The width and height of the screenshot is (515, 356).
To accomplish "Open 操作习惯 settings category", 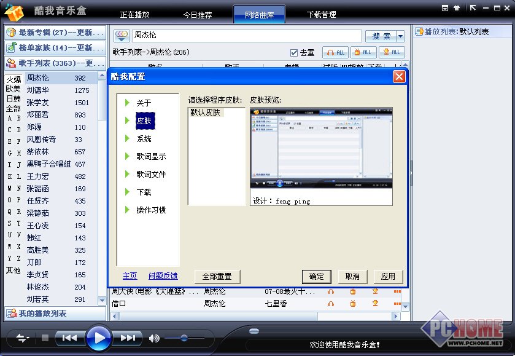I will (151, 210).
